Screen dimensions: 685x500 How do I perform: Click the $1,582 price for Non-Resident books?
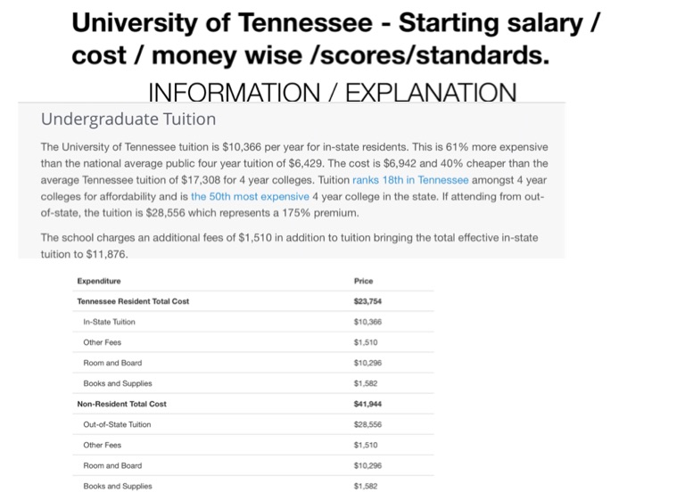tap(366, 486)
